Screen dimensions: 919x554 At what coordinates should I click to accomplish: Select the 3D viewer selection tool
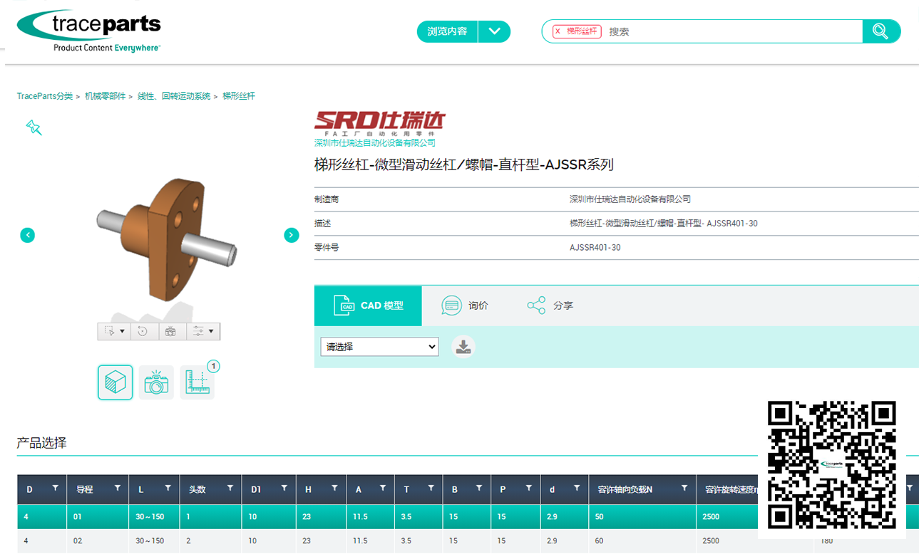point(110,331)
